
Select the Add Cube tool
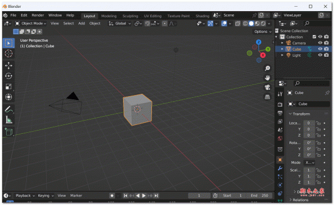coord(8,132)
